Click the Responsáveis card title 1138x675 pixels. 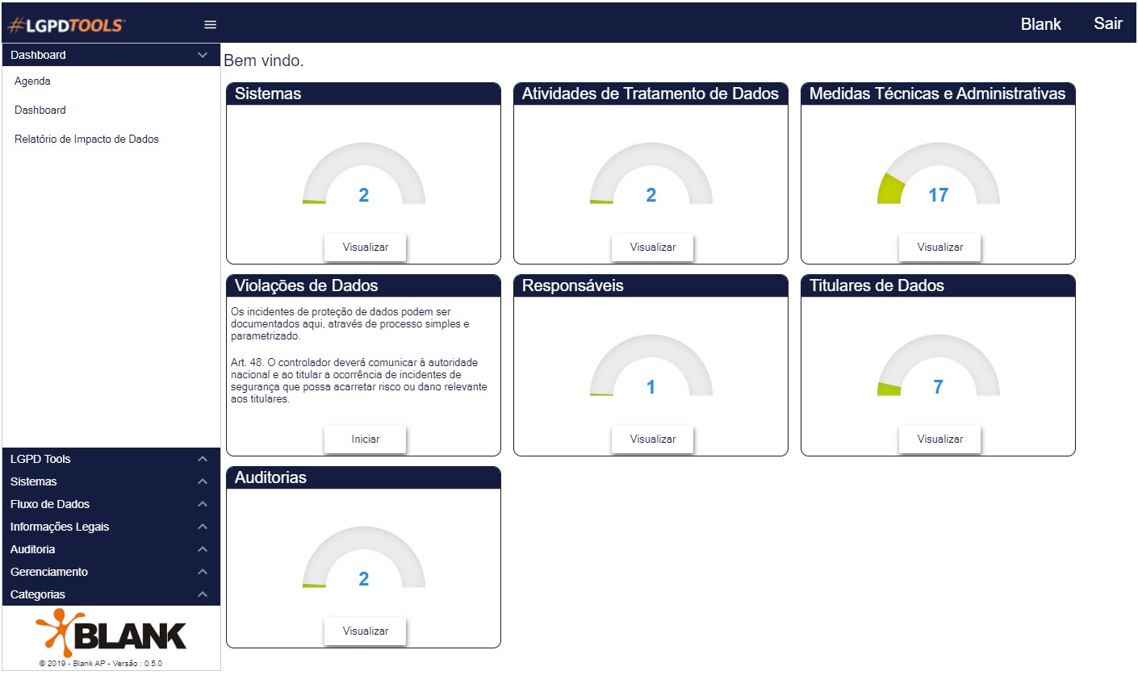point(573,285)
